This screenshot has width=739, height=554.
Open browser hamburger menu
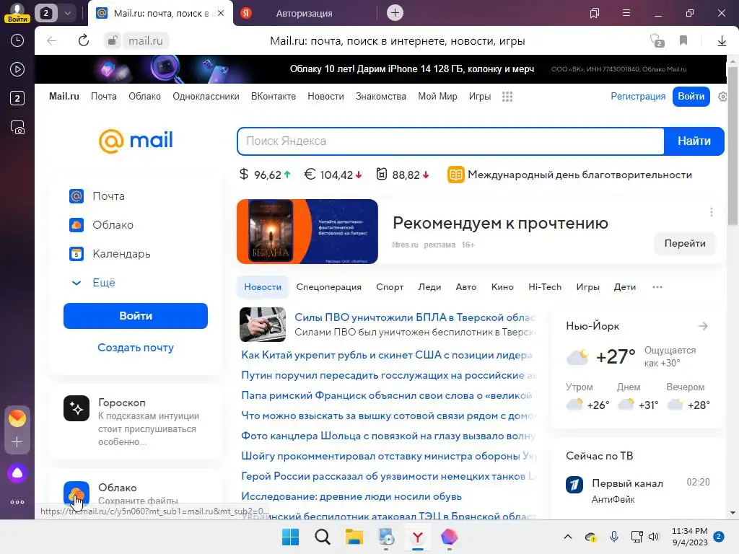pyautogui.click(x=626, y=13)
